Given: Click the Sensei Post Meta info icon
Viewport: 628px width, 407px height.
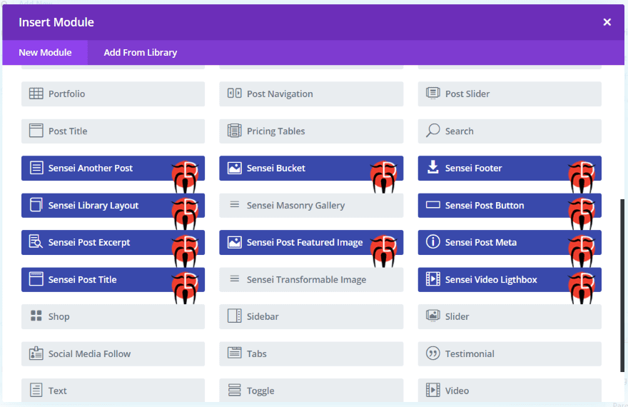Looking at the screenshot, I should tap(432, 242).
